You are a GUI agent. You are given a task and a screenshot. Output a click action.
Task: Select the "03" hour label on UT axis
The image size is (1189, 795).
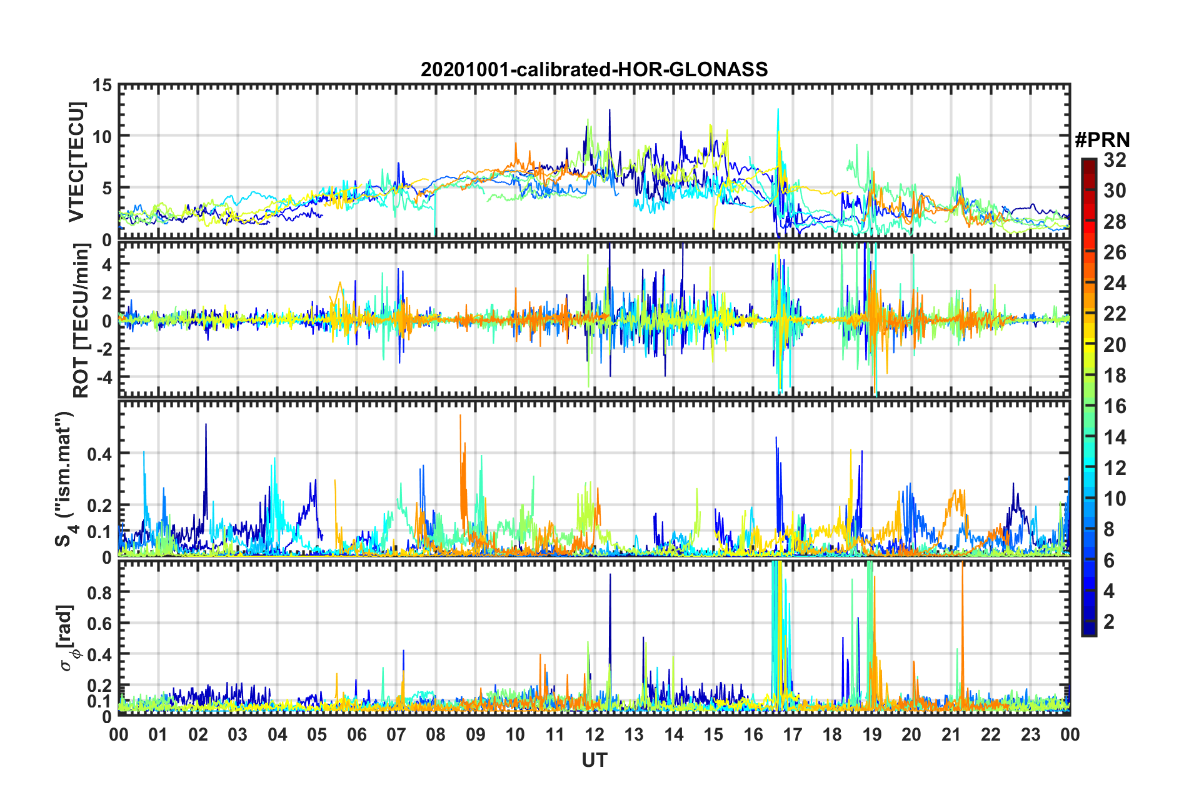click(x=238, y=734)
